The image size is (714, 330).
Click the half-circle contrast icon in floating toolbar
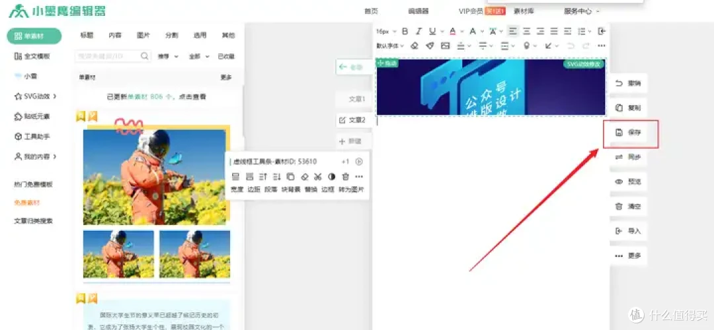pos(331,176)
